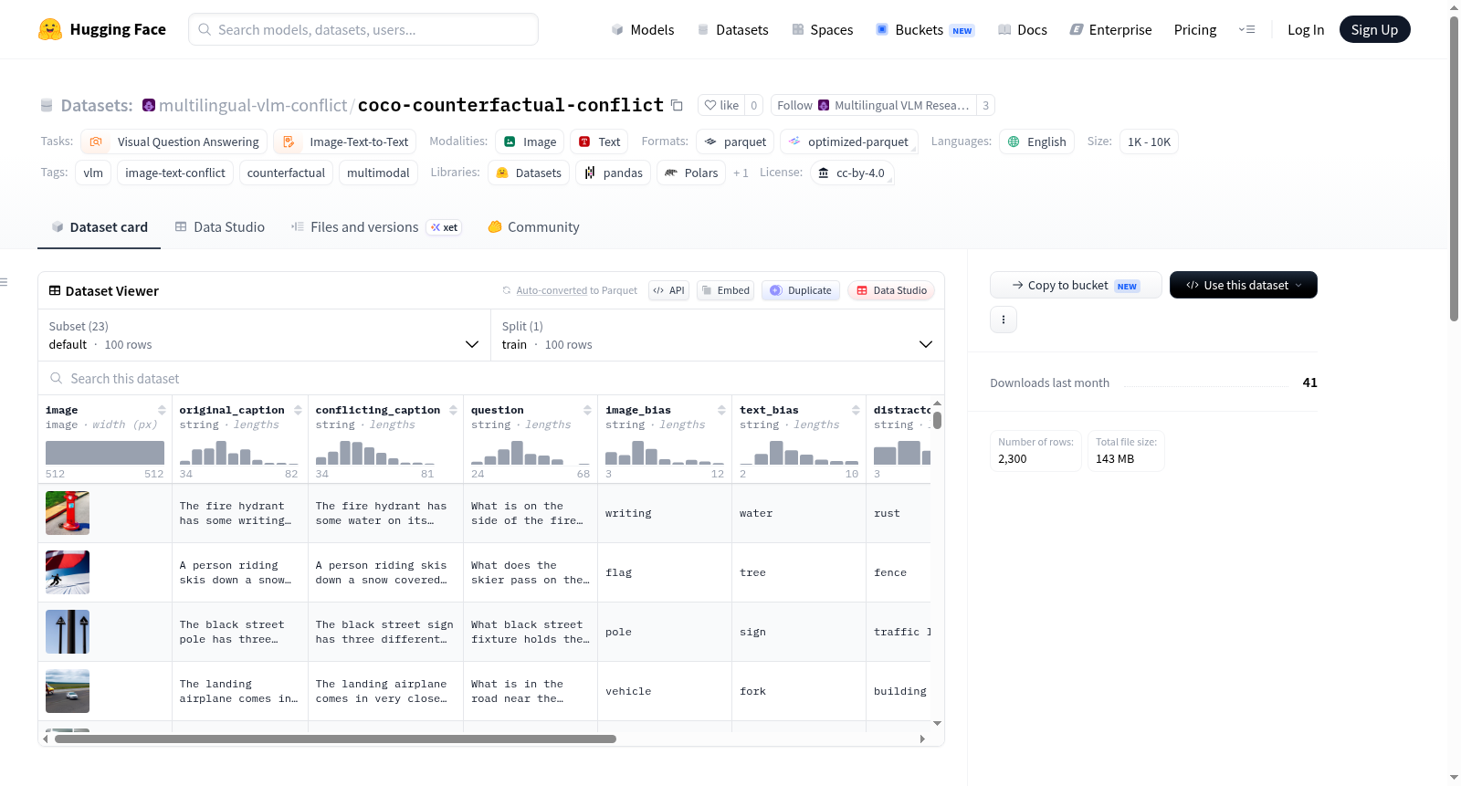Click the Copy to bucket button
Image resolution: width=1461 pixels, height=786 pixels.
tap(1076, 285)
